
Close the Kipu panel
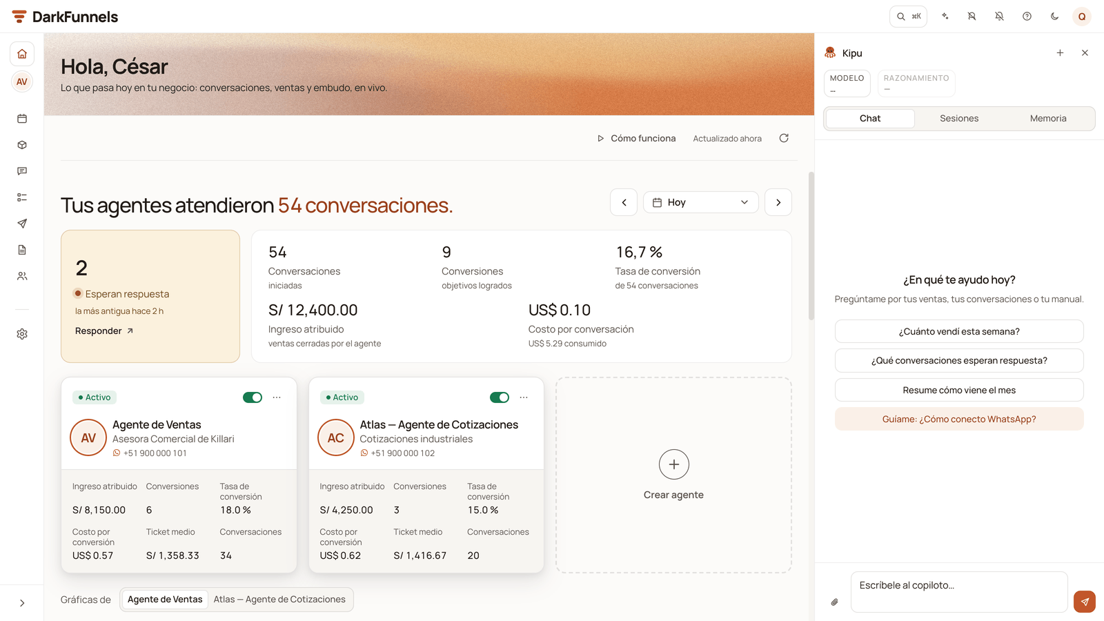1085,53
